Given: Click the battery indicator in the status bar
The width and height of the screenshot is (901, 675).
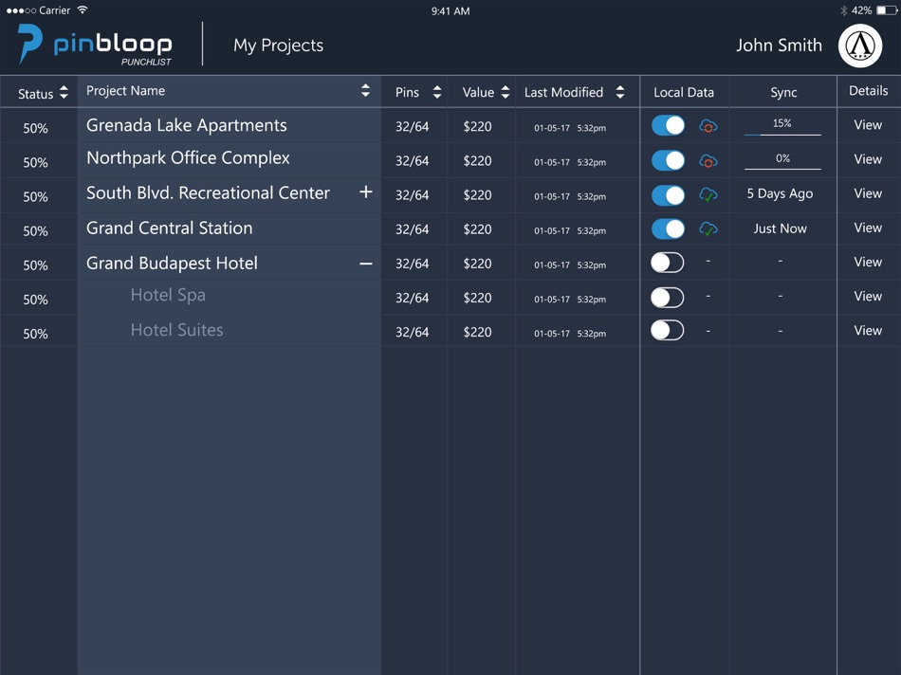Looking at the screenshot, I should tap(886, 10).
